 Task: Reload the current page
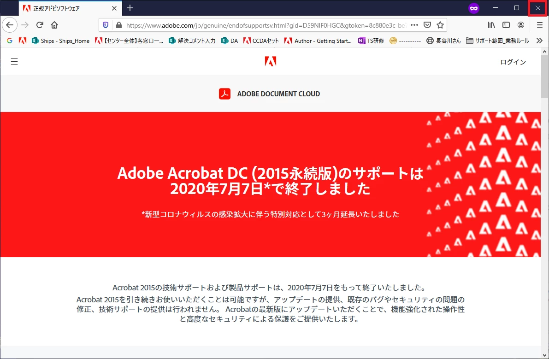tap(40, 25)
